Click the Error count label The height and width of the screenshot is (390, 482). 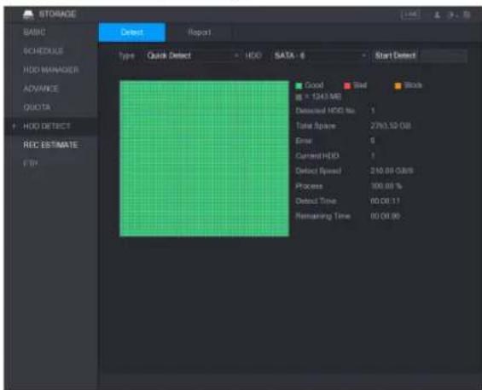(x=304, y=141)
